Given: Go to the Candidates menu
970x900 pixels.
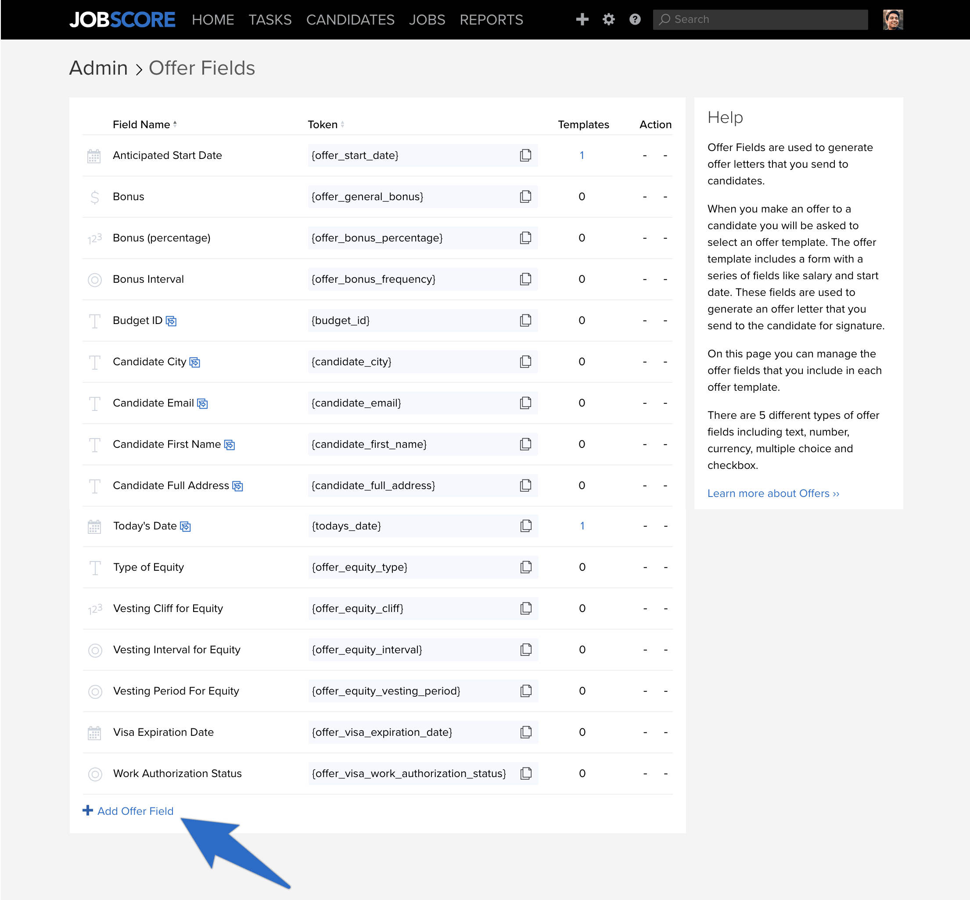Looking at the screenshot, I should [x=350, y=20].
